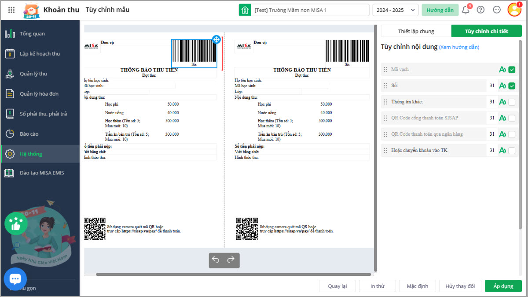Screen dimensions: 528x297
Task: Click the font style icon for Mã vạch
Action: coord(502,70)
